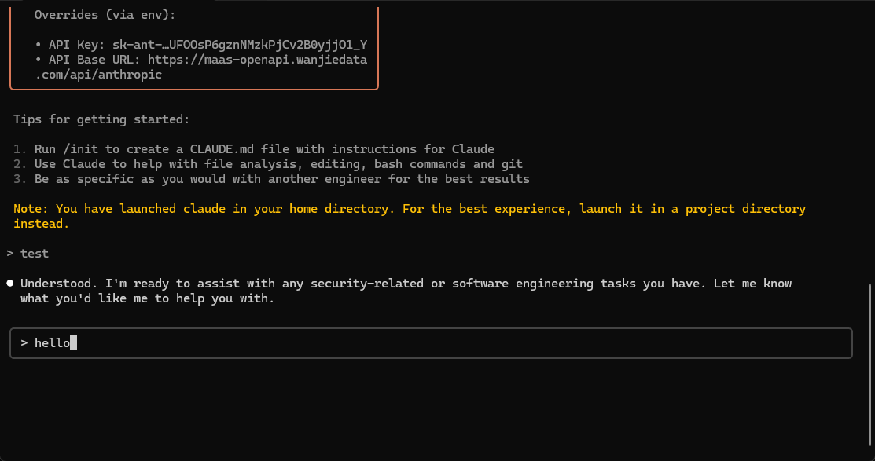The width and height of the screenshot is (875, 461).
Task: Click the API Key sk-ant value
Action: click(240, 45)
